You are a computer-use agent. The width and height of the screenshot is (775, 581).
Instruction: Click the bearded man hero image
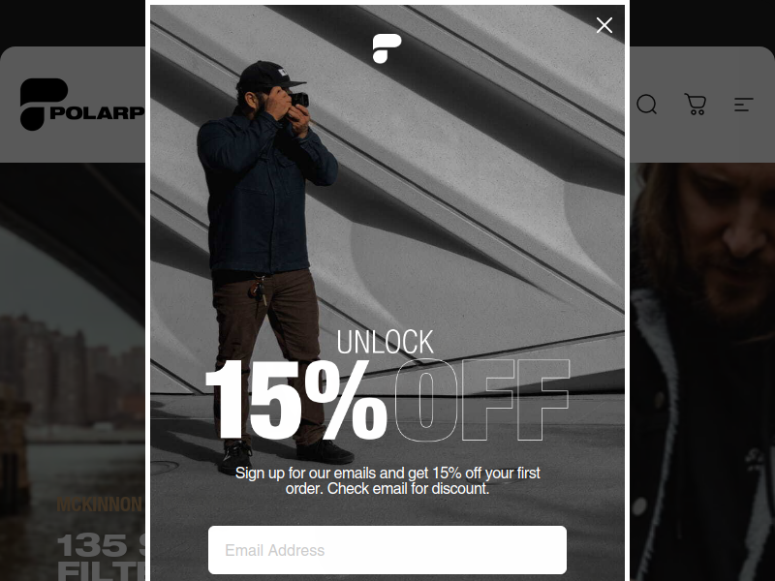tap(702, 372)
